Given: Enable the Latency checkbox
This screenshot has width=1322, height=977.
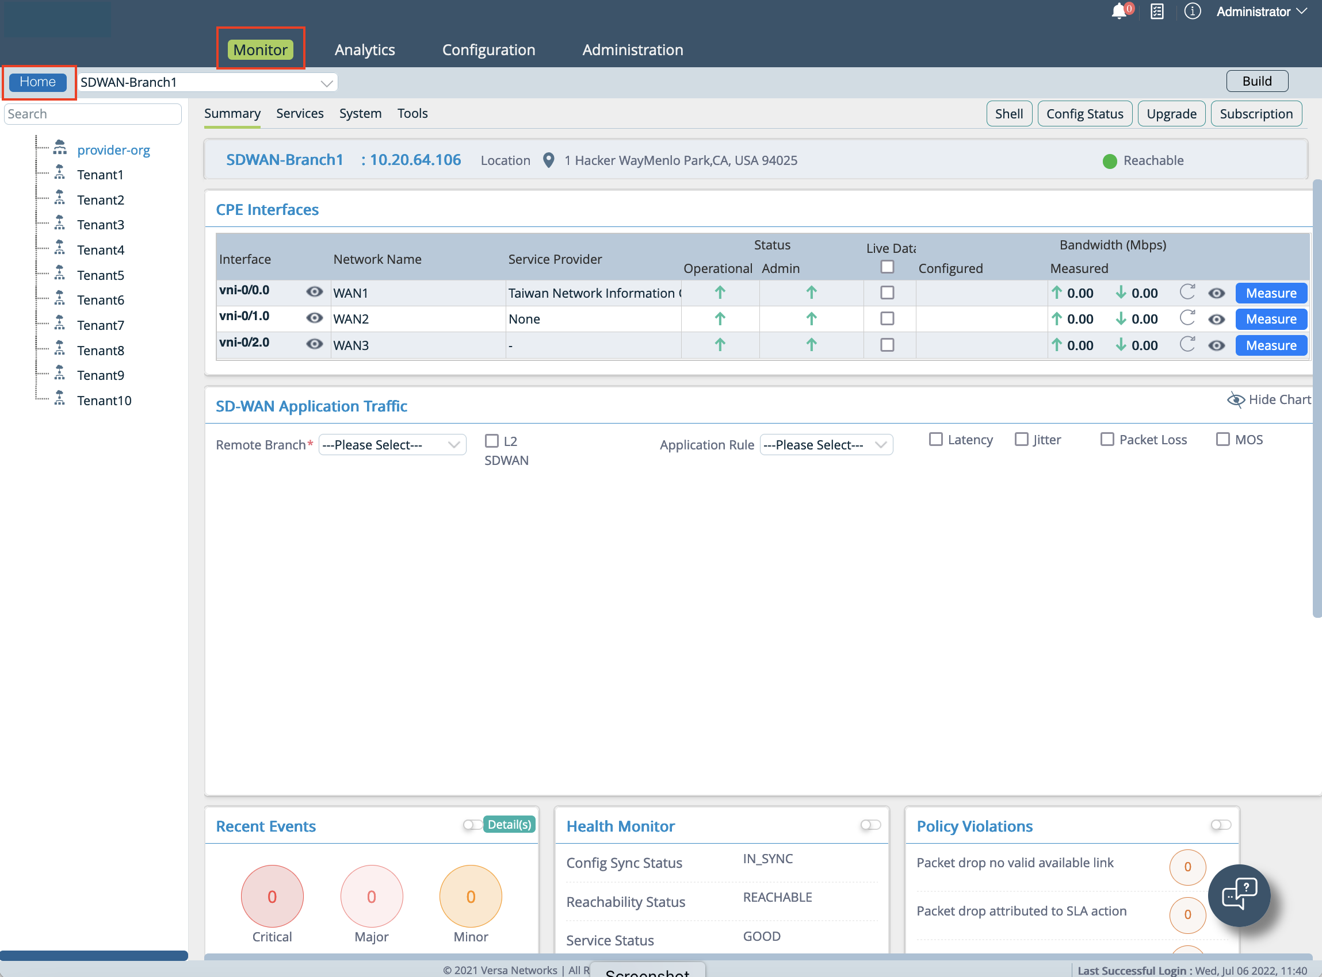Looking at the screenshot, I should tap(935, 440).
